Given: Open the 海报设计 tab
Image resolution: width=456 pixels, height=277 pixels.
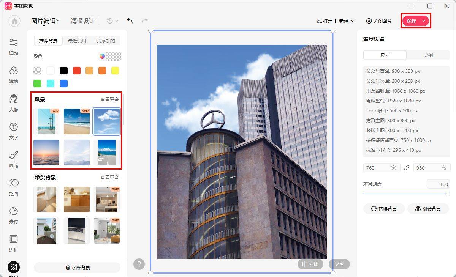Looking at the screenshot, I should tap(82, 21).
